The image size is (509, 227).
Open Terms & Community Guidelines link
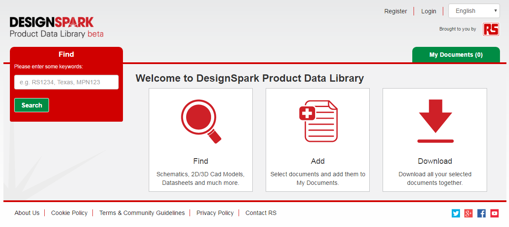pos(142,213)
